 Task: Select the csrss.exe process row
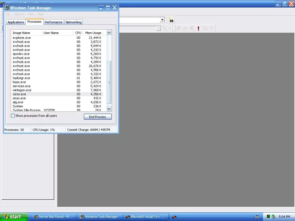[x=57, y=94]
